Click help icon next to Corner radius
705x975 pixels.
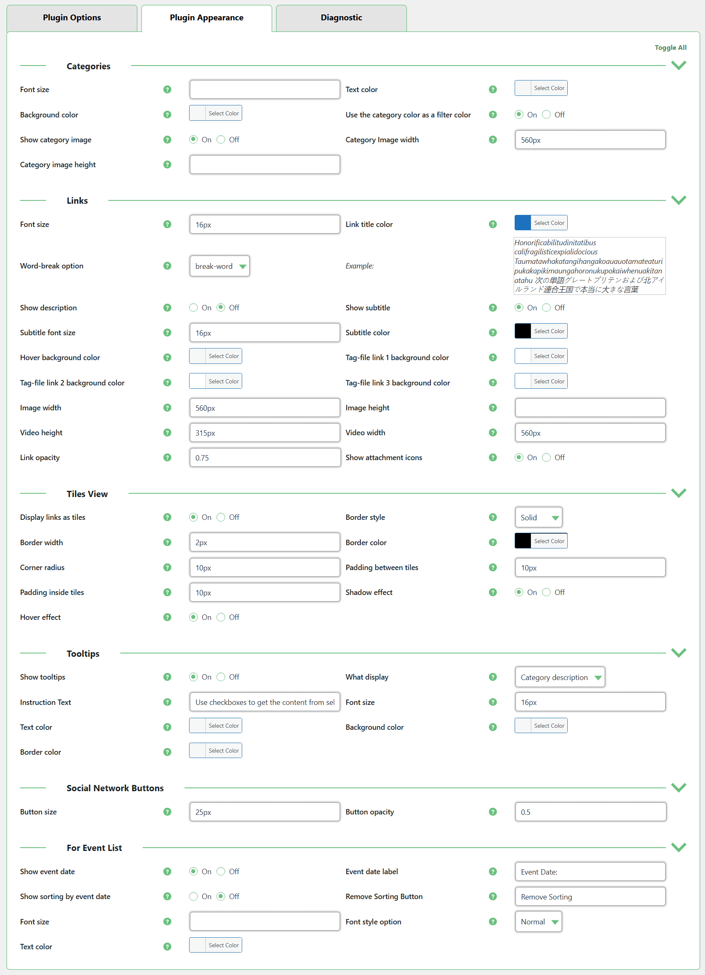(x=167, y=568)
